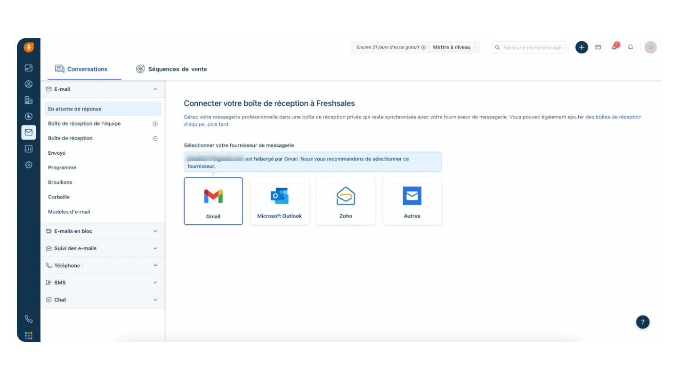
Task: Open the dashboard icon in left sidebar
Action: coord(29,68)
